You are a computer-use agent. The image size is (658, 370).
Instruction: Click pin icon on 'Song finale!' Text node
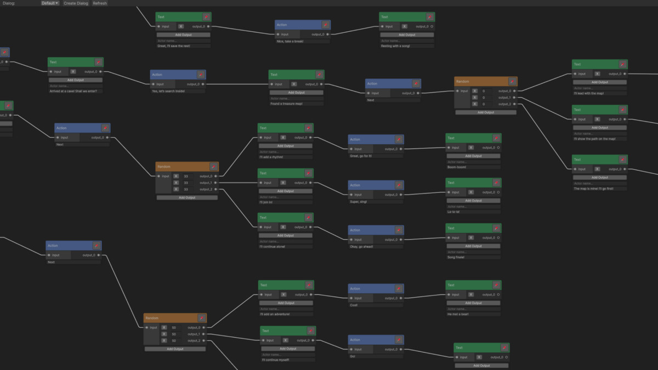[x=496, y=228]
